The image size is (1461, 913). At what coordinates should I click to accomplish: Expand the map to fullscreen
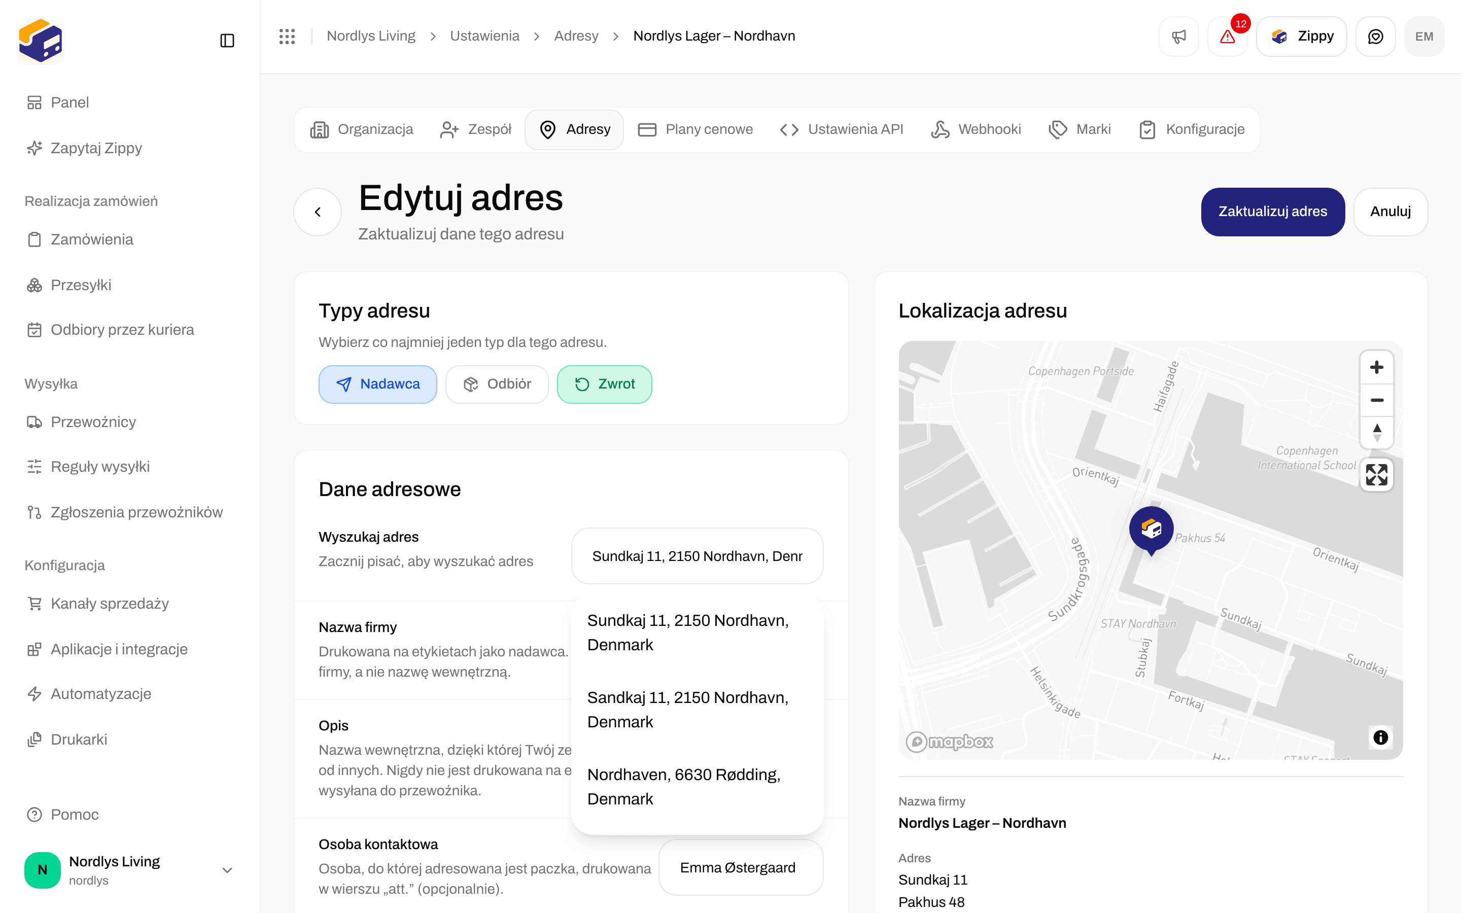tap(1376, 475)
